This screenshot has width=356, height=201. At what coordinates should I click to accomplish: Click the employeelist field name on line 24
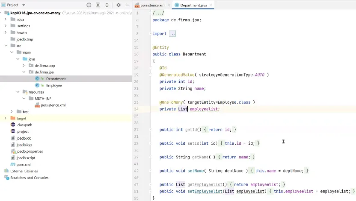(204, 109)
